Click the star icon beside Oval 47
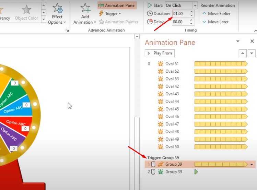The height and width of the screenshot is (190, 257). (x=161, y=124)
